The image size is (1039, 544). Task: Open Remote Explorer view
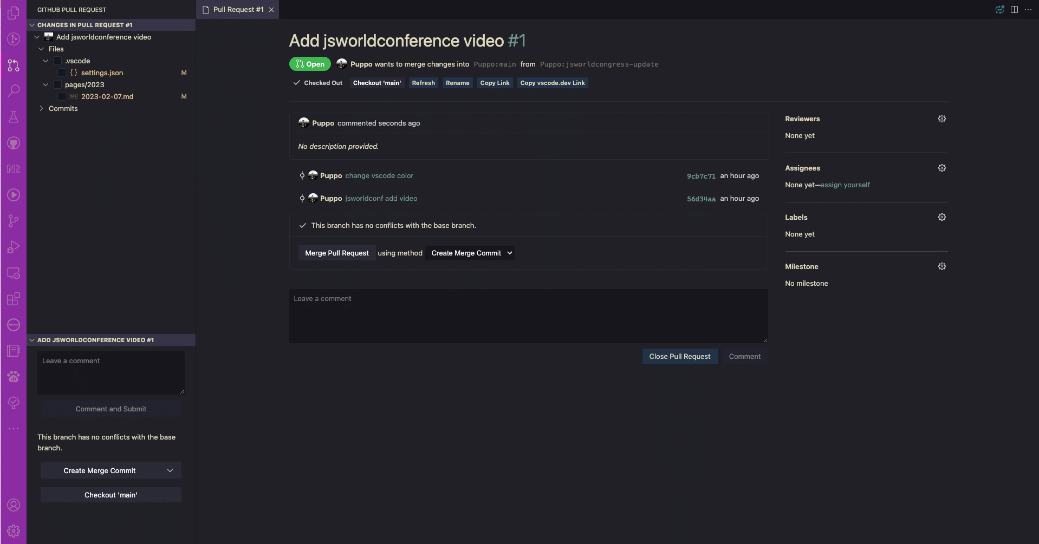[14, 273]
